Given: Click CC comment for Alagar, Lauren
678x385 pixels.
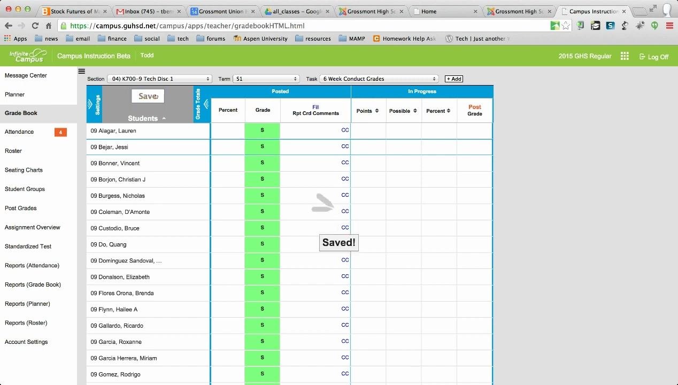Looking at the screenshot, I should pyautogui.click(x=345, y=130).
